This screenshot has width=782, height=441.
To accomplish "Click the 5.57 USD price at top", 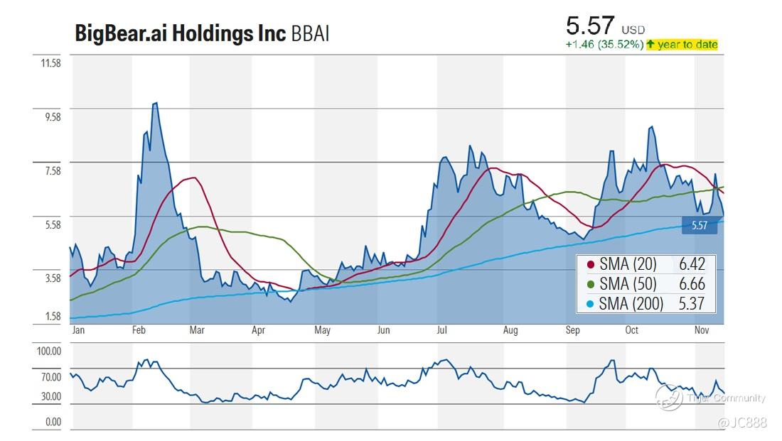I will (605, 26).
